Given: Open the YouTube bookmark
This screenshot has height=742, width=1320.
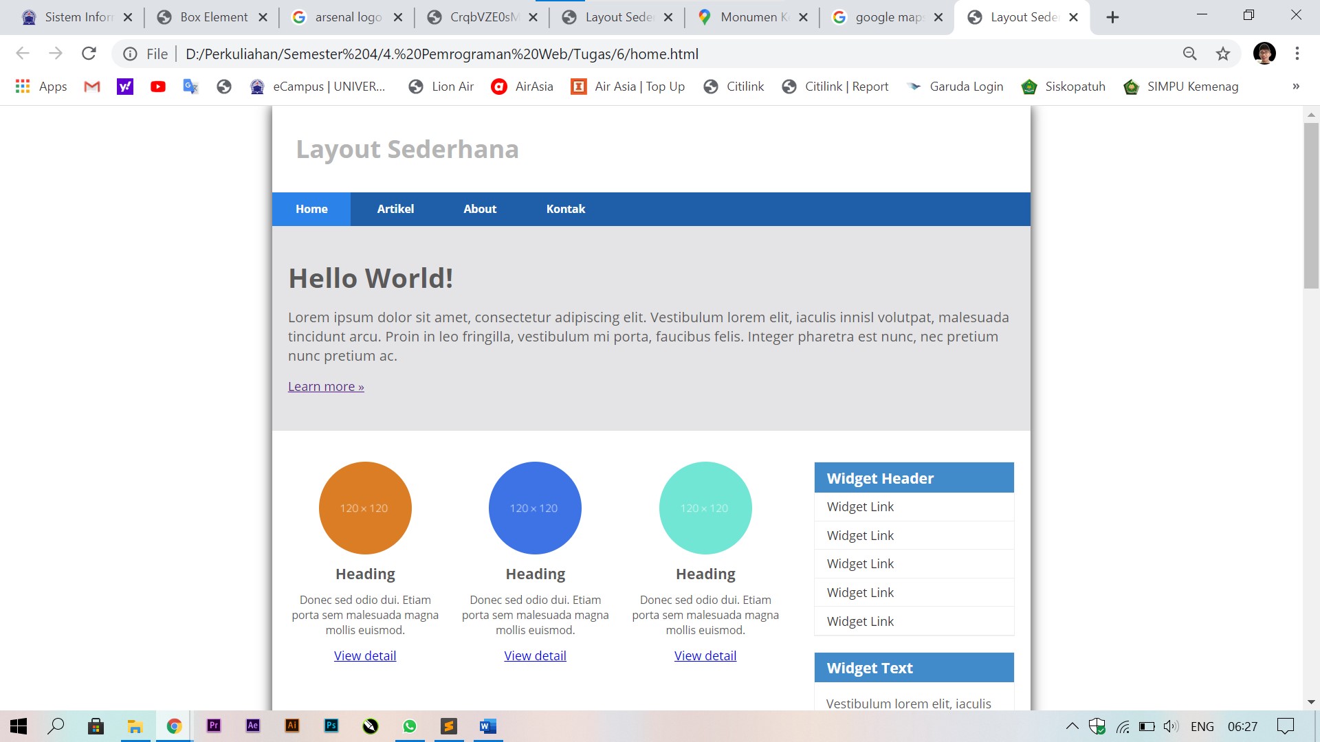Looking at the screenshot, I should [157, 87].
